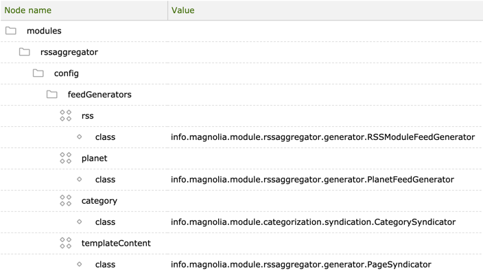483x273 pixels.
Task: Click the modules folder icon
Action: (11, 30)
